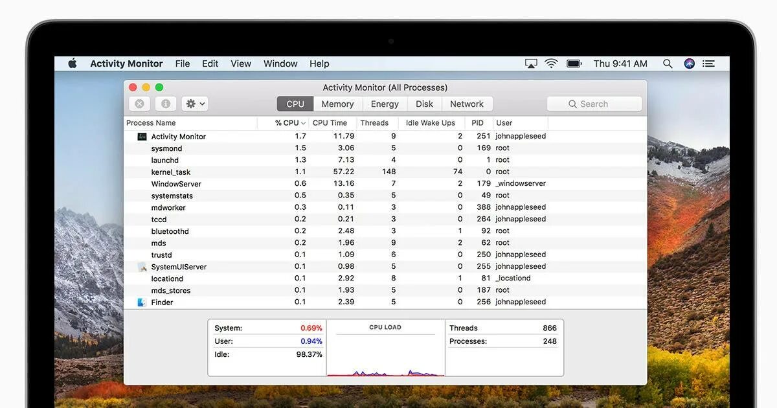This screenshot has width=777, height=408.
Task: Sort by Idle Wake Ups column header
Action: pos(433,123)
